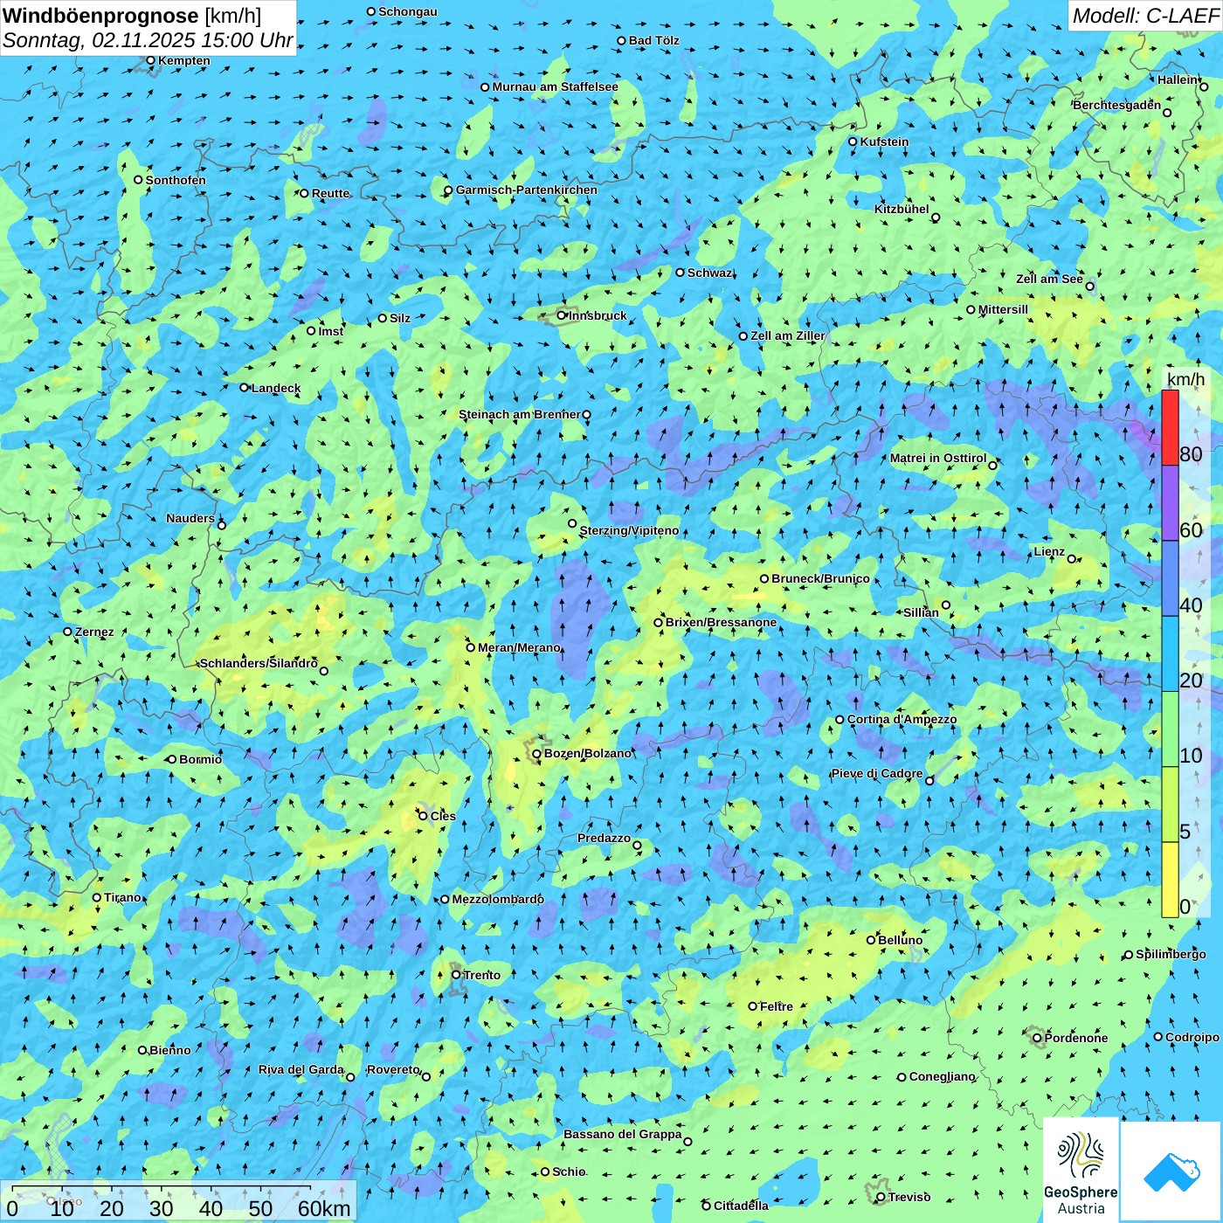
Task: Click the Zernez town label
Action: tap(94, 632)
